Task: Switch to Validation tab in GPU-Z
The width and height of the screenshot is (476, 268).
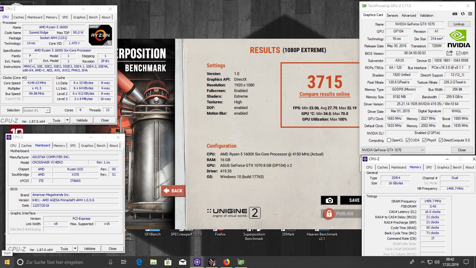Action: (426, 15)
